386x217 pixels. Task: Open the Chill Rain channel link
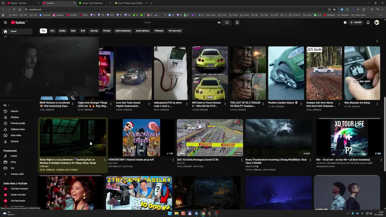(x=44, y=166)
